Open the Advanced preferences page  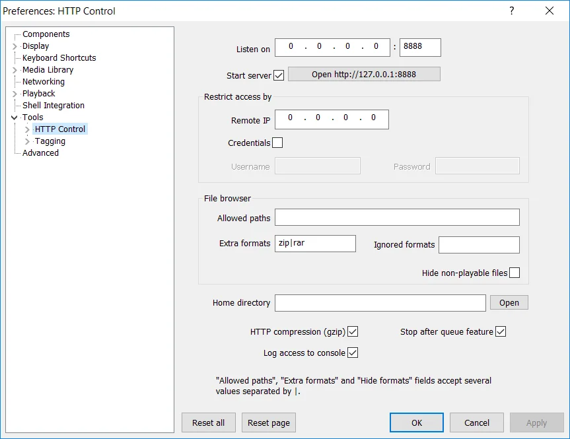tap(40, 153)
